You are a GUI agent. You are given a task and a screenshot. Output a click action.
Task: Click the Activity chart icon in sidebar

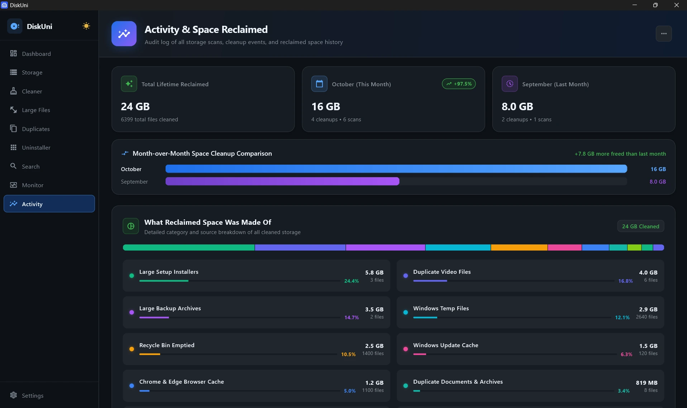pyautogui.click(x=14, y=204)
